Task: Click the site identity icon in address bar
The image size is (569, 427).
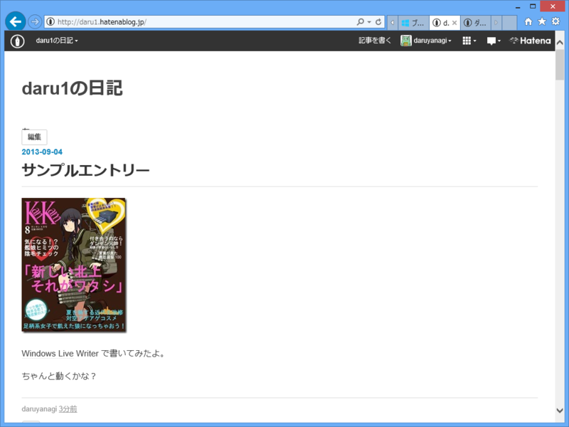Action: (50, 22)
